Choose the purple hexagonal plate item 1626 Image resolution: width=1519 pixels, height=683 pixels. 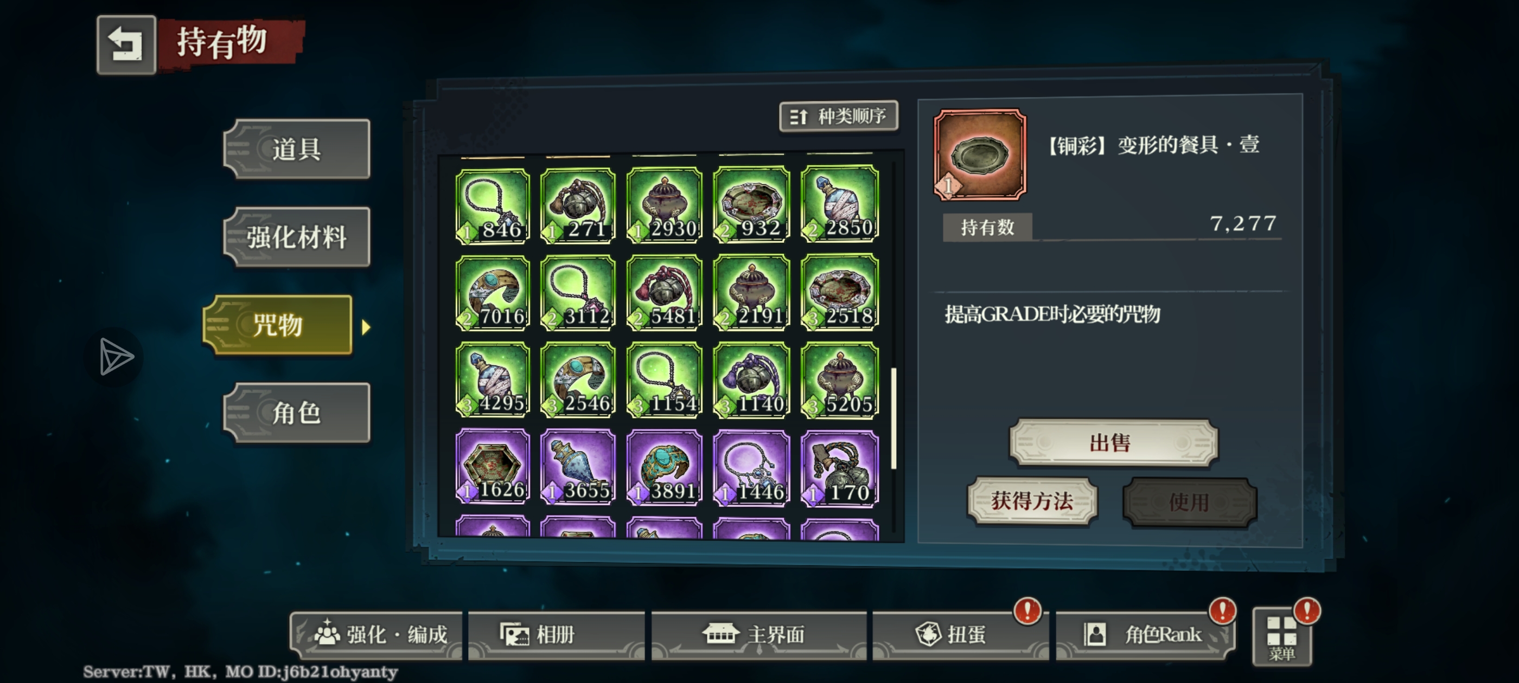click(x=493, y=467)
